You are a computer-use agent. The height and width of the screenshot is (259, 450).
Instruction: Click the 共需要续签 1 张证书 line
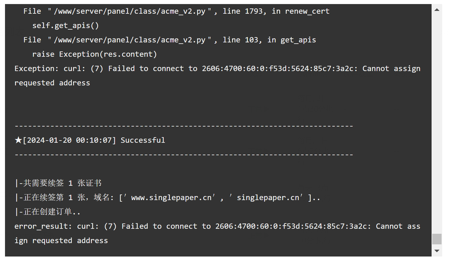[x=58, y=183]
